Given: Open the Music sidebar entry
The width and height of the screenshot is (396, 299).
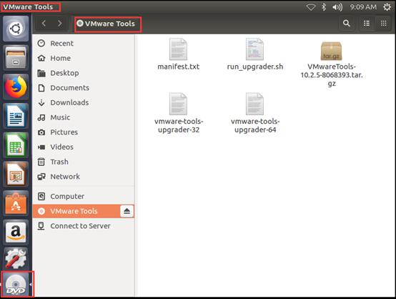Looking at the screenshot, I should tap(84, 117).
